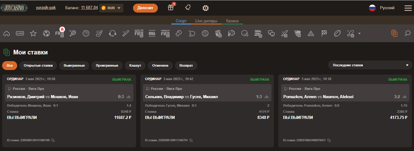Viewport: 414px width, 151px height.
Task: Go to the sportsbook home icon
Action: [x=6, y=33]
